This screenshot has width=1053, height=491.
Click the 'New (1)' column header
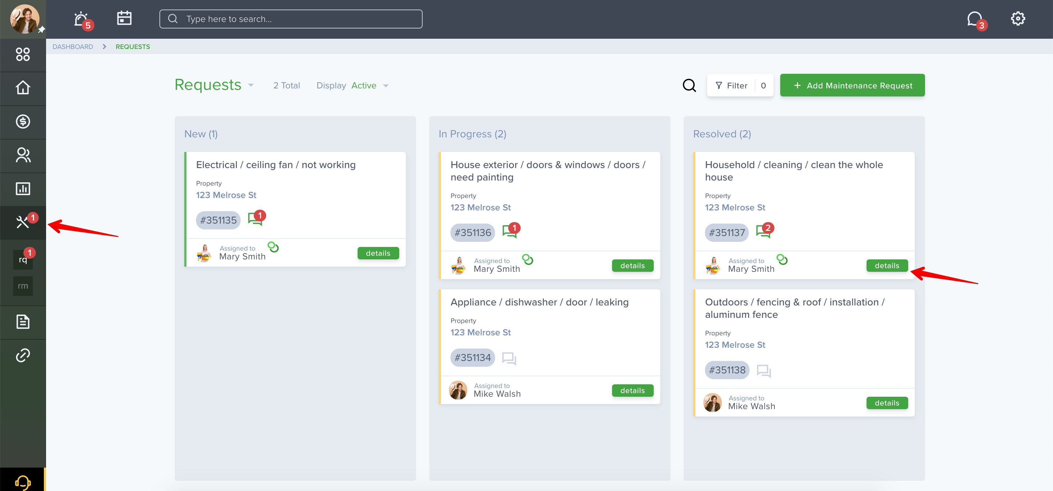pos(201,134)
